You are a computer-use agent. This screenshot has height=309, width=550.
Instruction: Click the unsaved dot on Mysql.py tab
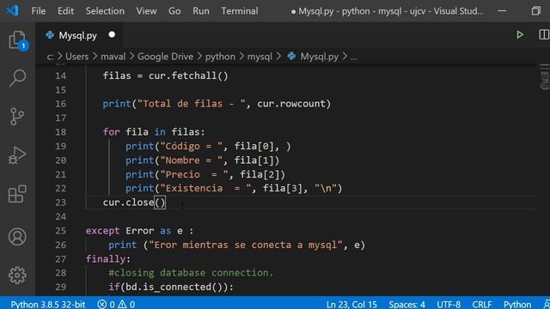[x=112, y=34]
